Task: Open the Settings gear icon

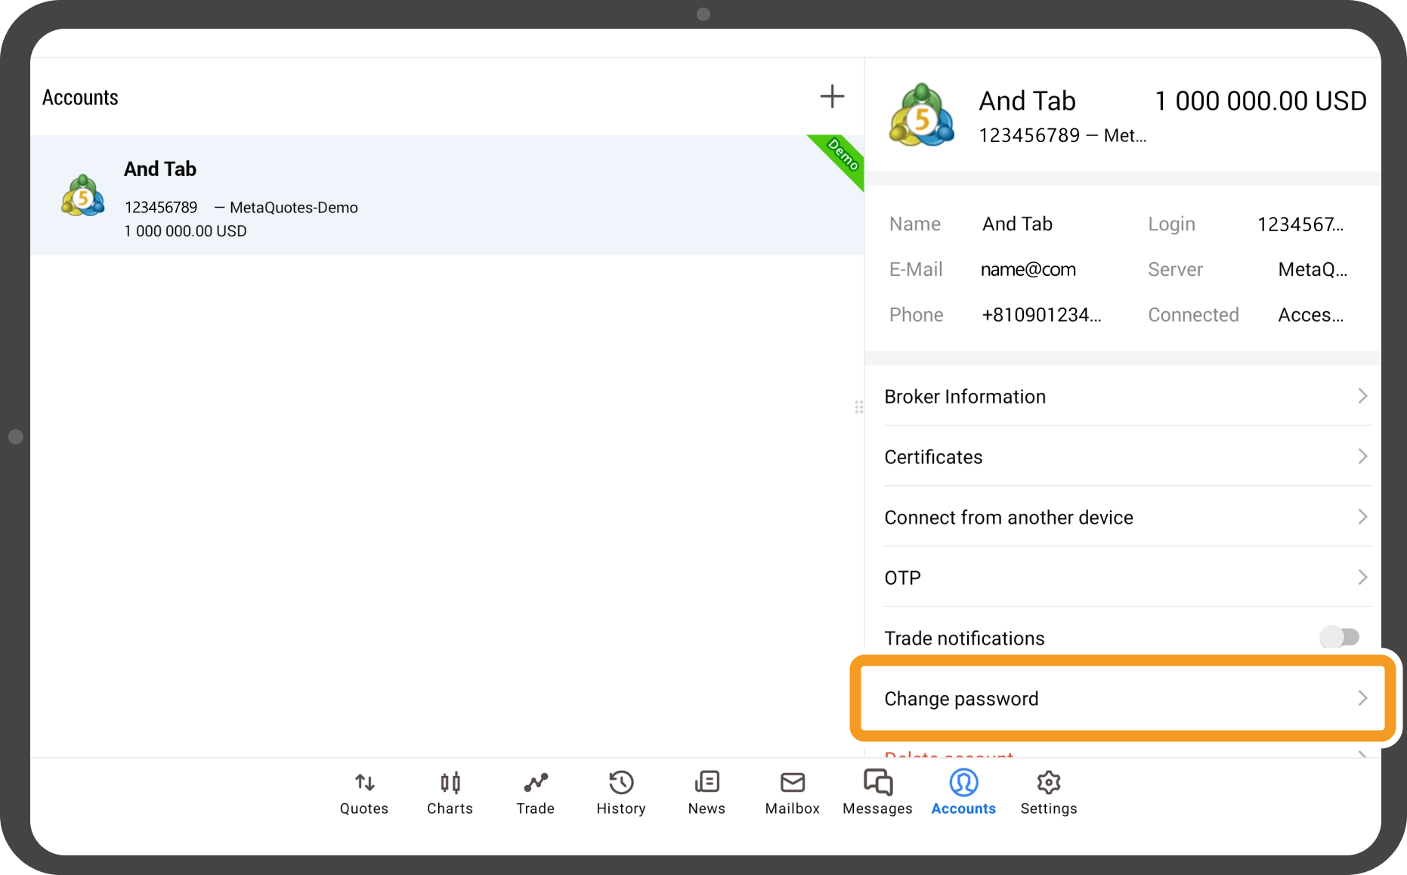Action: click(1049, 783)
